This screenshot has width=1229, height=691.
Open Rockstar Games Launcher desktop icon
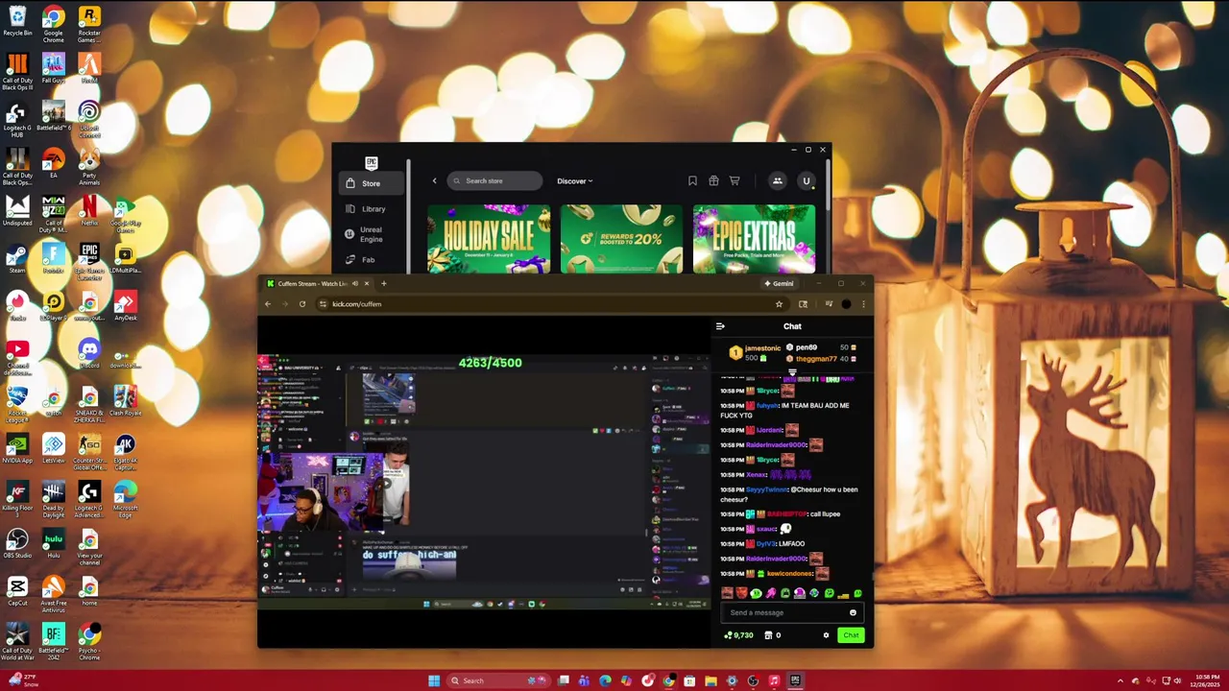(89, 23)
